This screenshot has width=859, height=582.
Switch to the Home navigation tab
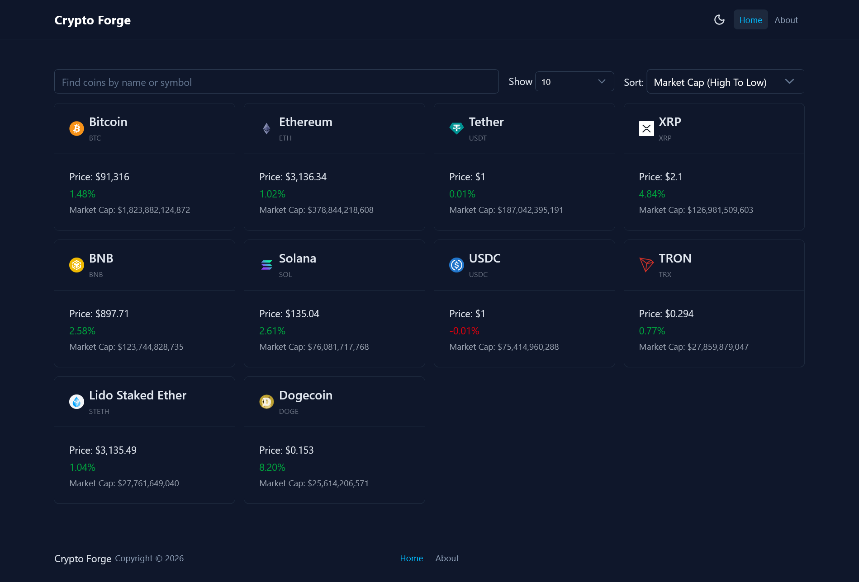point(750,19)
